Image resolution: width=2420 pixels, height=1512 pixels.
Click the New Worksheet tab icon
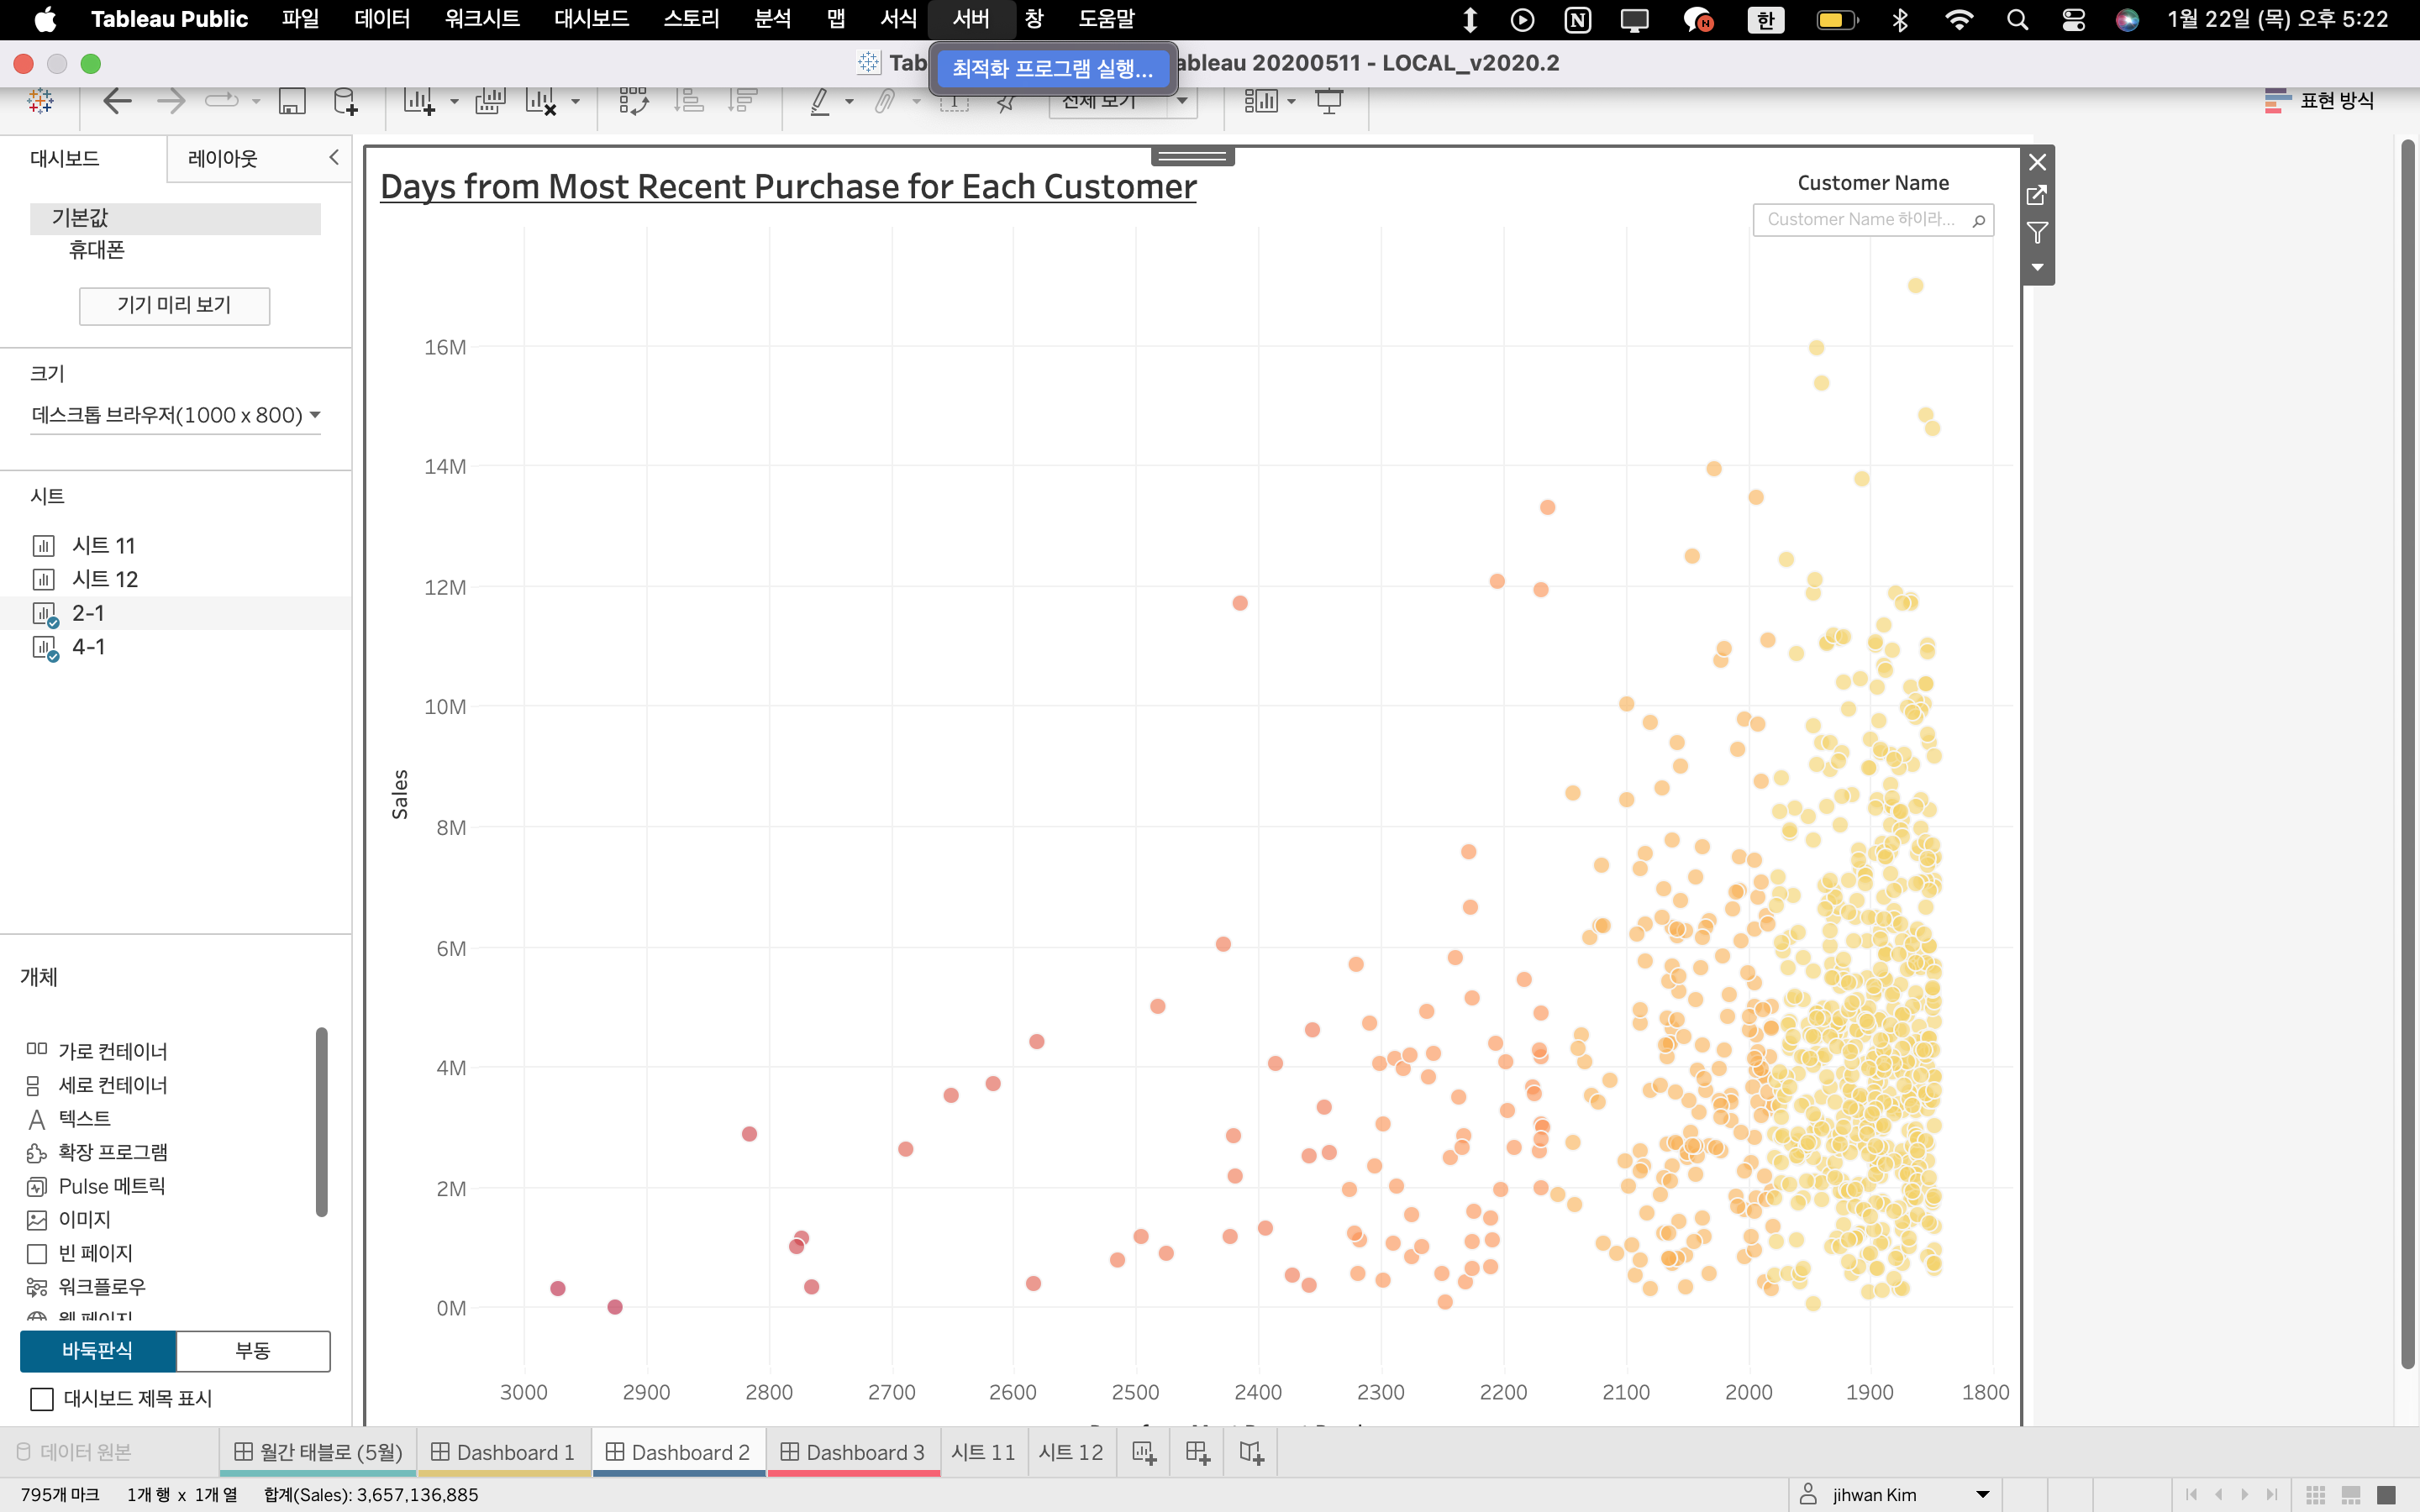click(x=1144, y=1452)
